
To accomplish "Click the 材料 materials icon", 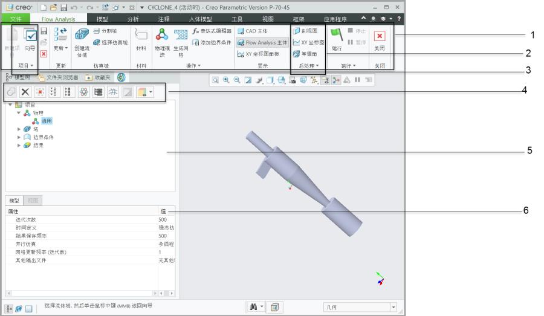I will 141,37.
